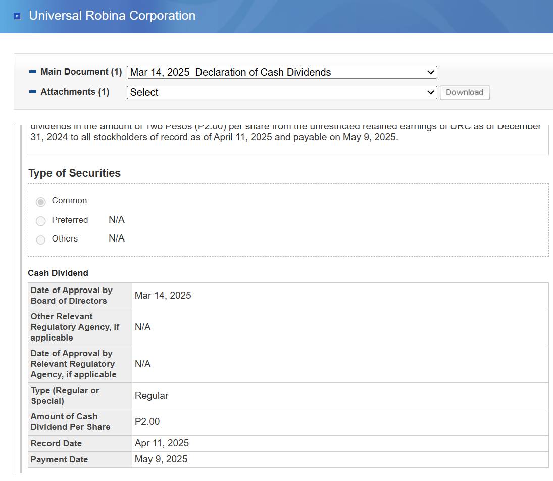Image resolution: width=553 pixels, height=481 pixels.
Task: Select the Preferred radio button
Action: [41, 221]
